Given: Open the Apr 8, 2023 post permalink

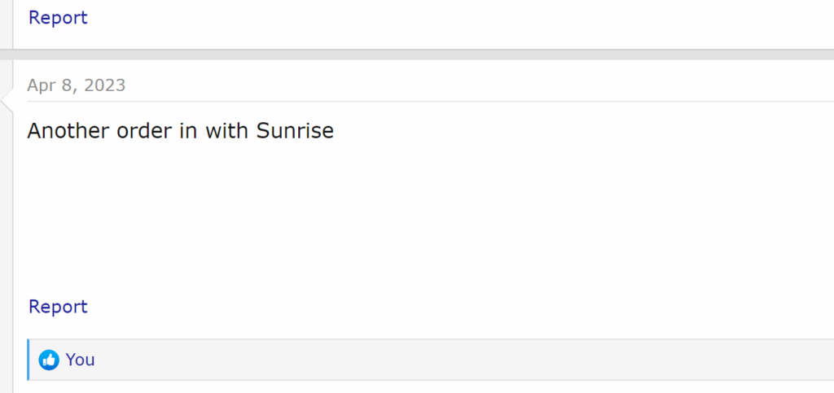Looking at the screenshot, I should [76, 85].
